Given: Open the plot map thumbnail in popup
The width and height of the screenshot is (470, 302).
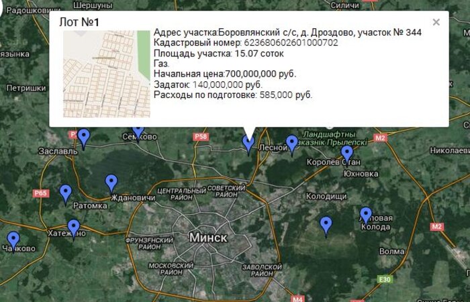Looking at the screenshot, I should [x=106, y=74].
